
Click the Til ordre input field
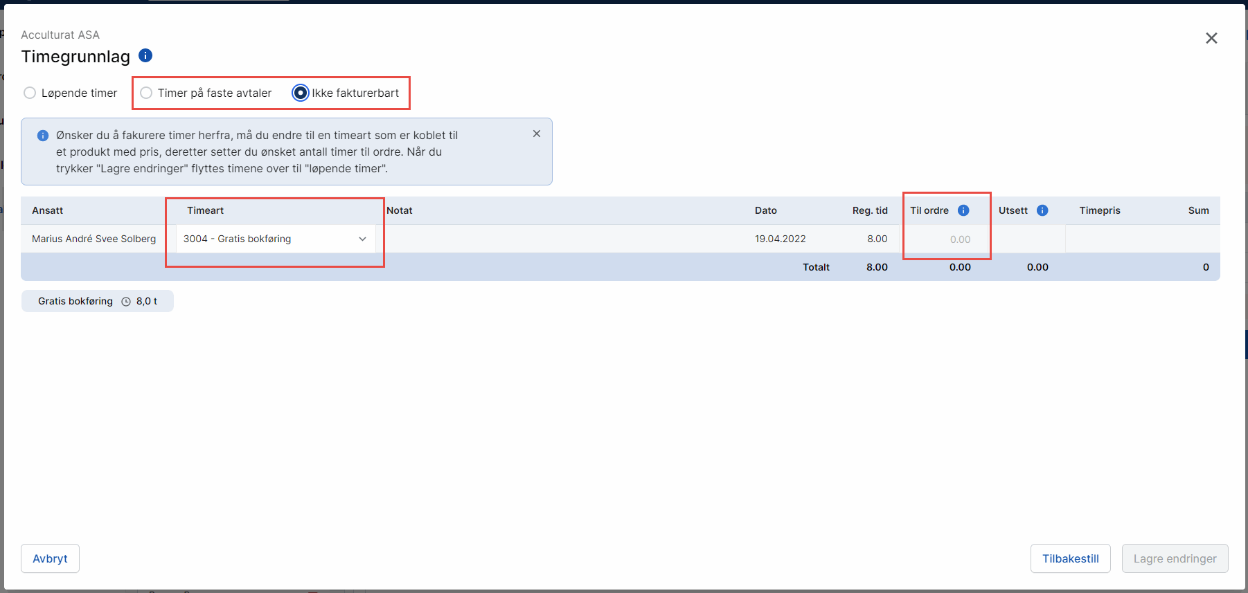946,239
